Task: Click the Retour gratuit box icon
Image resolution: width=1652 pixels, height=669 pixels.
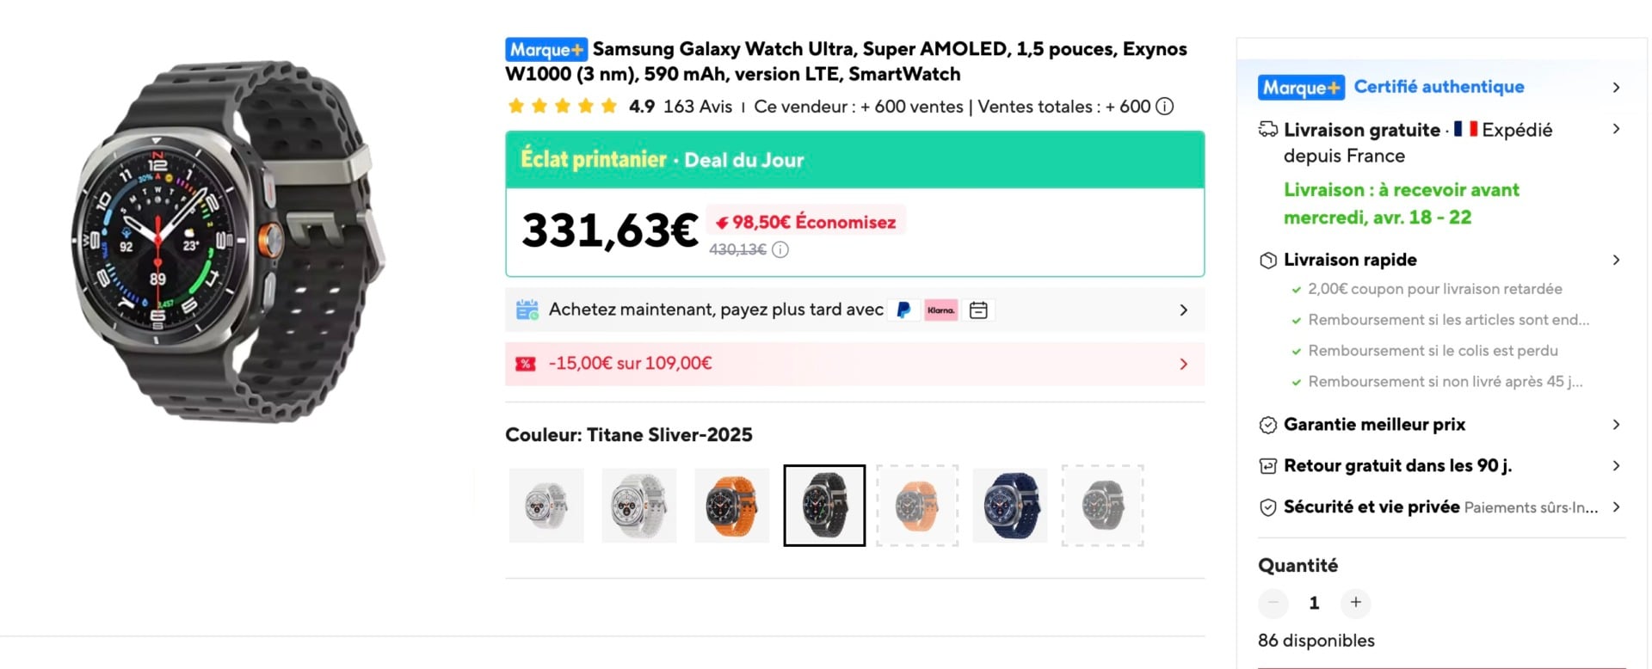Action: [1267, 465]
